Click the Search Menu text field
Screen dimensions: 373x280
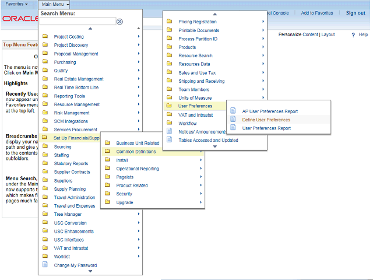(x=78, y=21)
